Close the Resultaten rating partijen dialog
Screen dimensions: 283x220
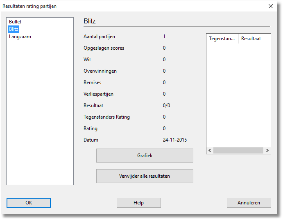coord(270,6)
